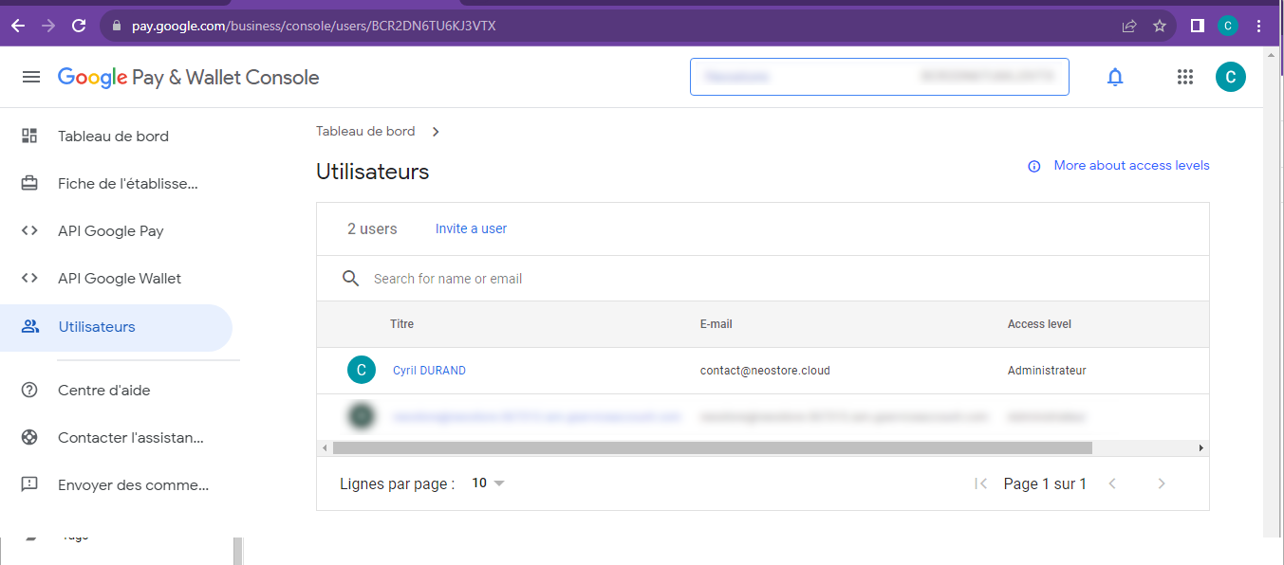Click the Envoyer des commentaires feedback icon
Screen dimensions: 1284x565
pos(28,484)
